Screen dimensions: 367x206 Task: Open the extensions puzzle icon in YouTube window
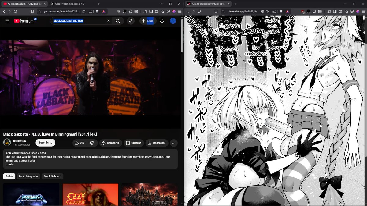point(130,11)
